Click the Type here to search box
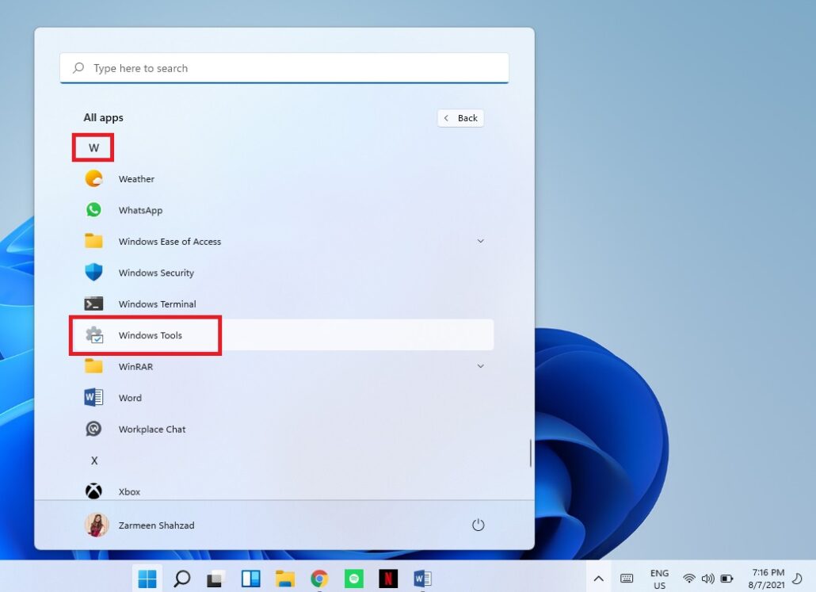 click(x=284, y=68)
